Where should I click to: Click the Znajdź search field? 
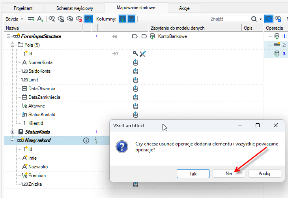click(230, 19)
